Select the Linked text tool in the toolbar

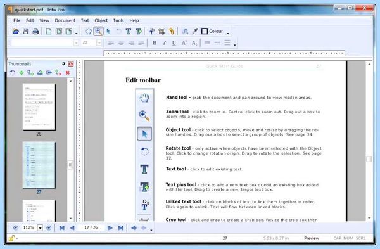click(152, 31)
